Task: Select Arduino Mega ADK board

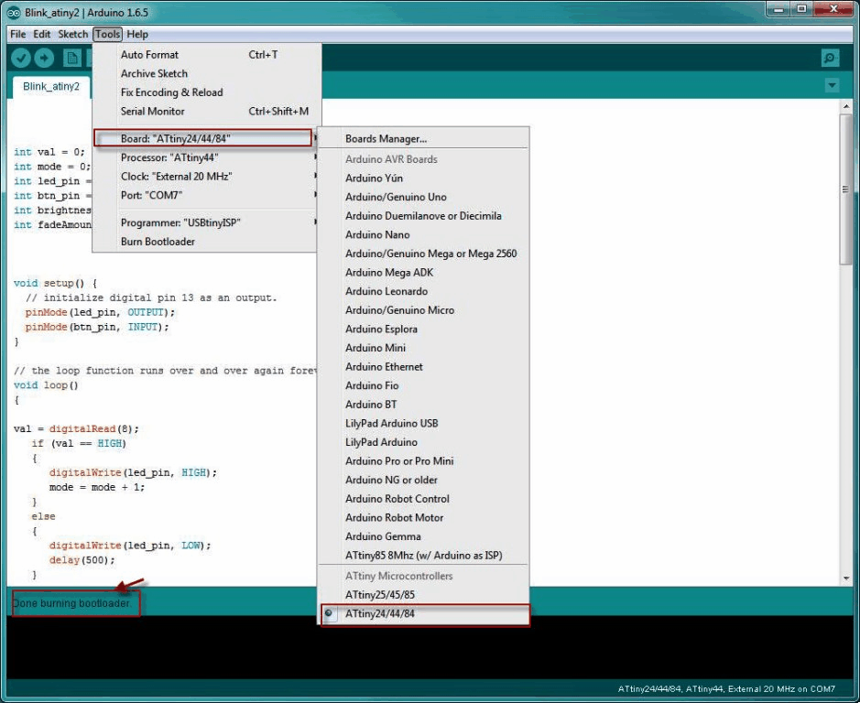Action: click(x=423, y=273)
